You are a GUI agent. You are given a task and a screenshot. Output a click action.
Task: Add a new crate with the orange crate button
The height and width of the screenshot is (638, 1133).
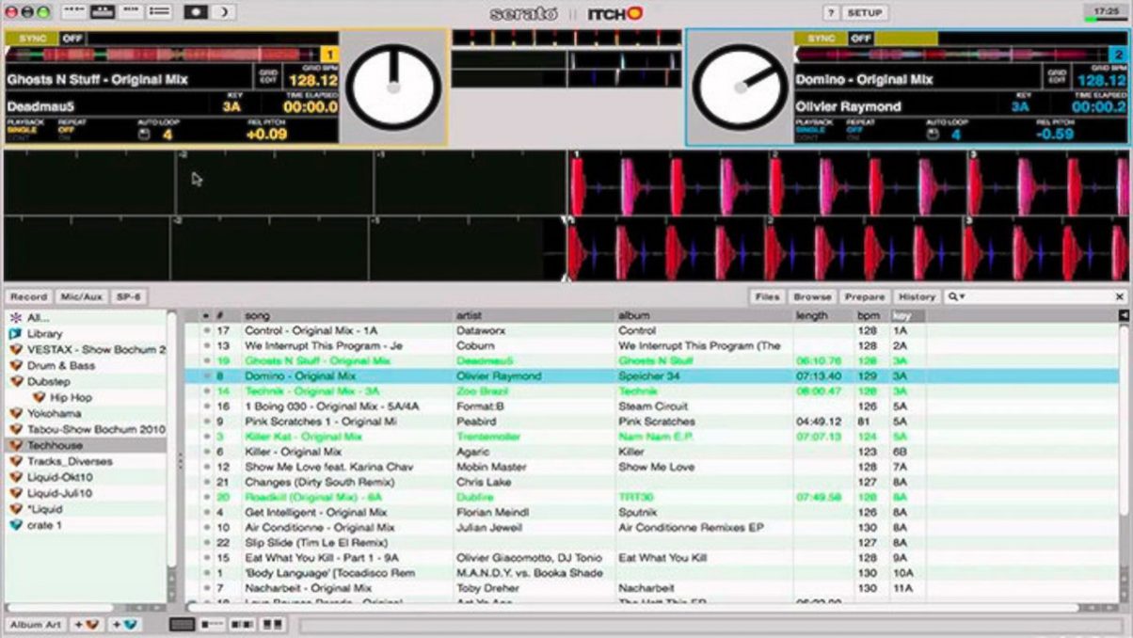[x=87, y=624]
